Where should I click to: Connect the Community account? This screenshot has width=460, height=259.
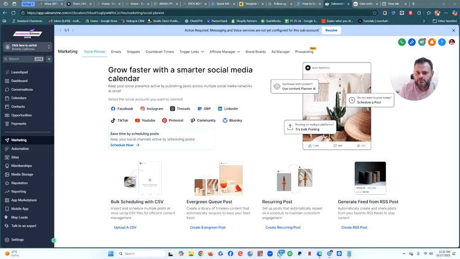pos(203,121)
